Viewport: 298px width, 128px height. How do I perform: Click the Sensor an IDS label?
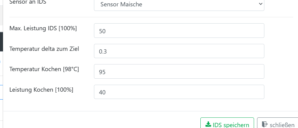coord(30,2)
